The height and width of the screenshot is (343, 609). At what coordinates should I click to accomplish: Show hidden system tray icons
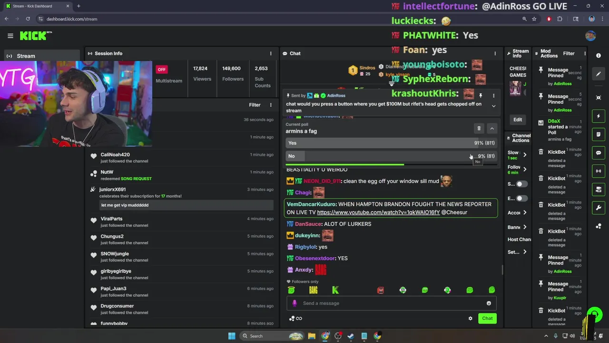547,336
